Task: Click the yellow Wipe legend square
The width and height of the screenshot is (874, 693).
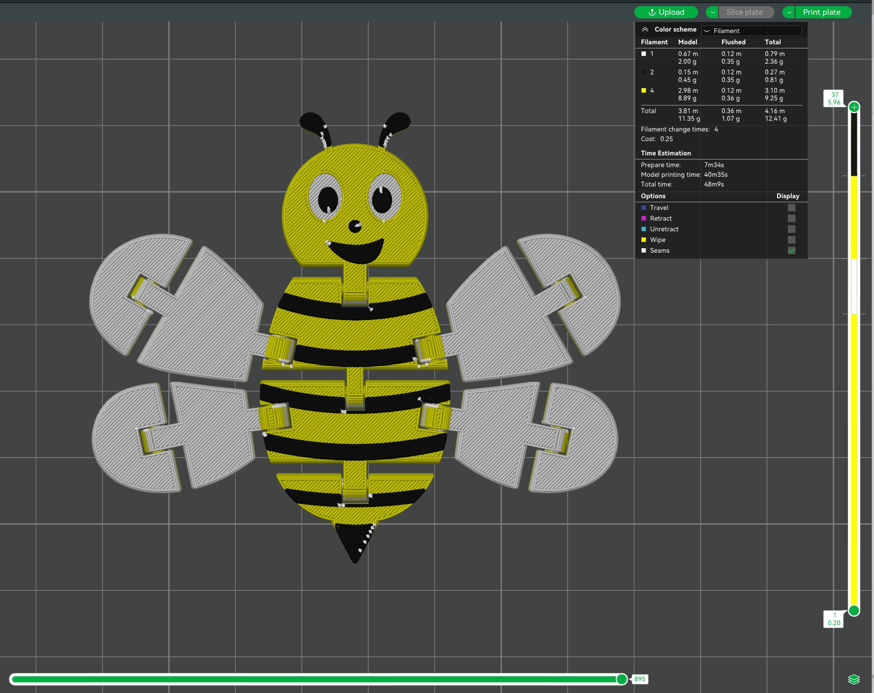Action: tap(643, 239)
